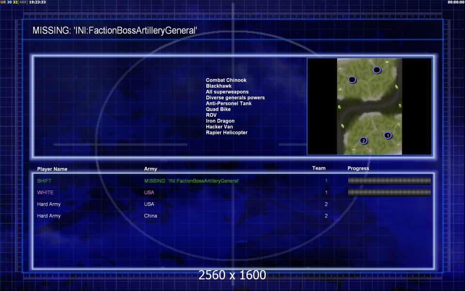Screen dimensions: 465x291
Task: Click the Hard Army name in the China row
Action: (48, 216)
